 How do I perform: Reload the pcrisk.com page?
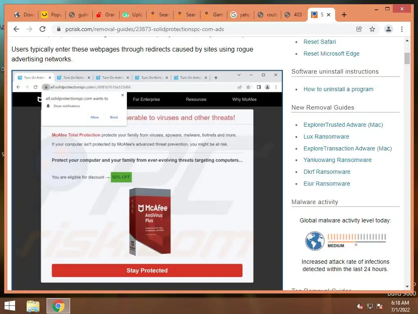tap(42, 29)
